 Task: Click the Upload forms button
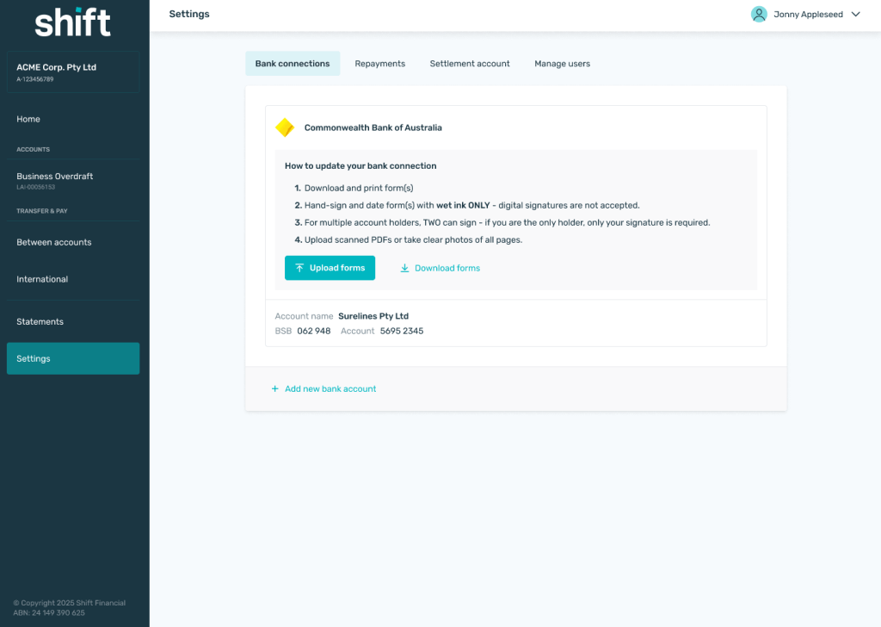click(330, 268)
